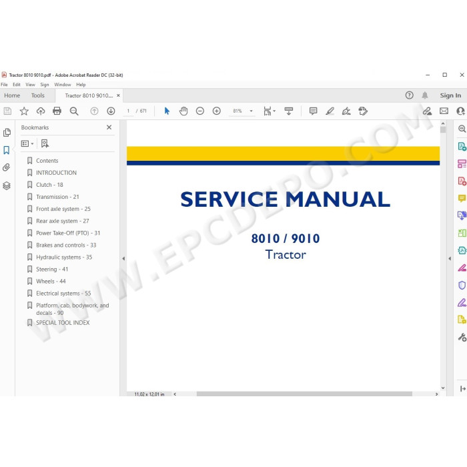Open the Help menu

(x=81, y=85)
